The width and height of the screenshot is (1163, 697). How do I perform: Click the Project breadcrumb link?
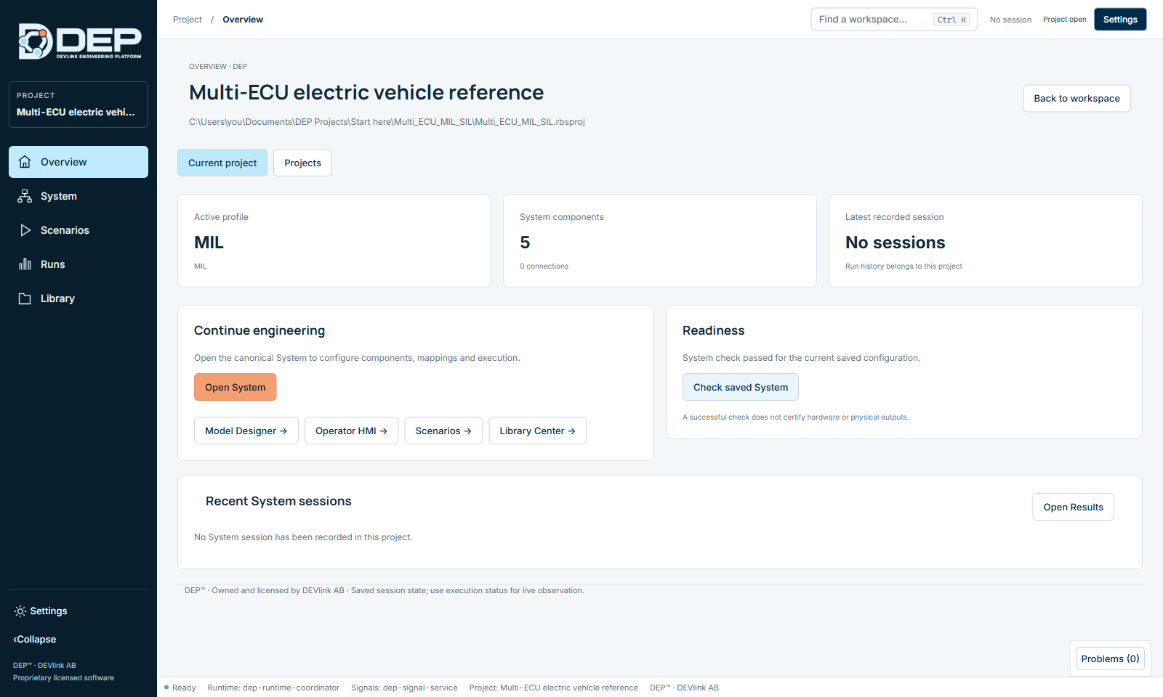coord(188,20)
